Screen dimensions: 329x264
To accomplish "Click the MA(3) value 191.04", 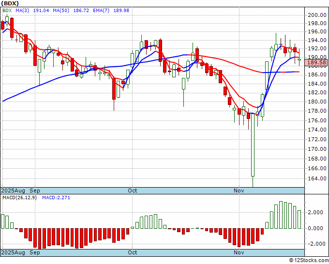I will click(41, 11).
